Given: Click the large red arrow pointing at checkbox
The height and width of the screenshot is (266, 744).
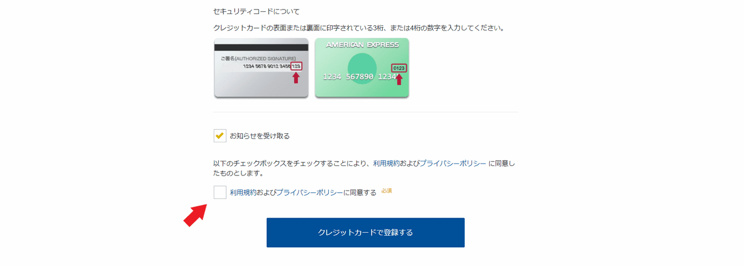Looking at the screenshot, I should (x=195, y=215).
